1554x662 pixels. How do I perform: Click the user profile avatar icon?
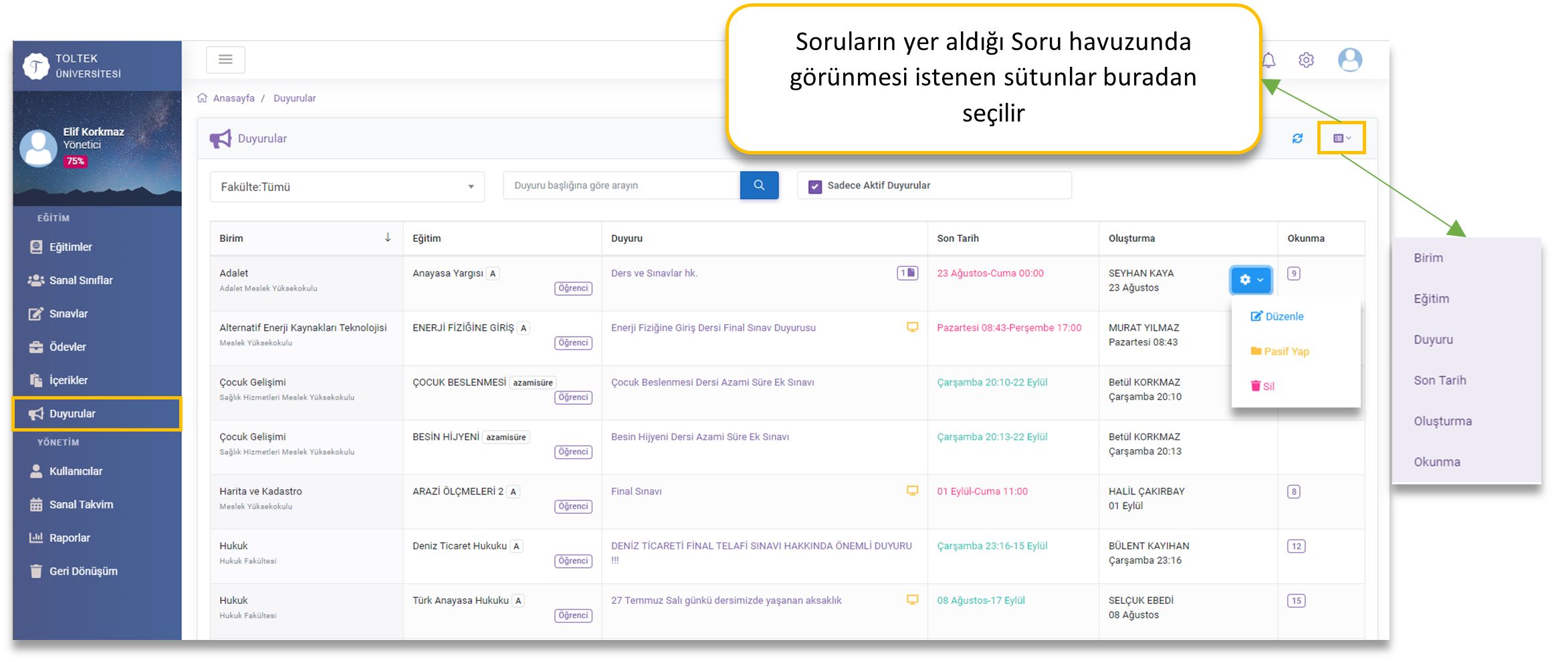tap(1349, 60)
